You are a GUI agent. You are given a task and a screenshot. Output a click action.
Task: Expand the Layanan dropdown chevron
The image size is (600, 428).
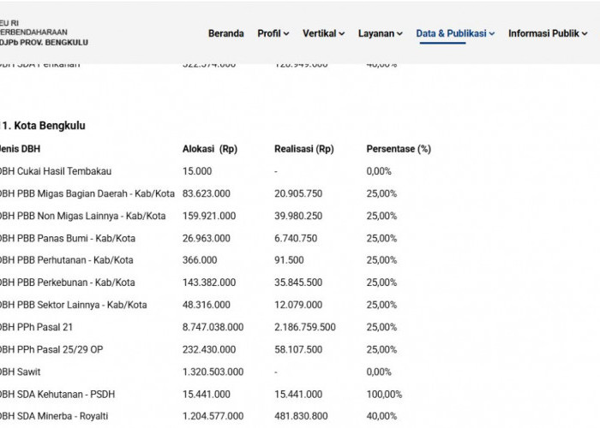(399, 34)
